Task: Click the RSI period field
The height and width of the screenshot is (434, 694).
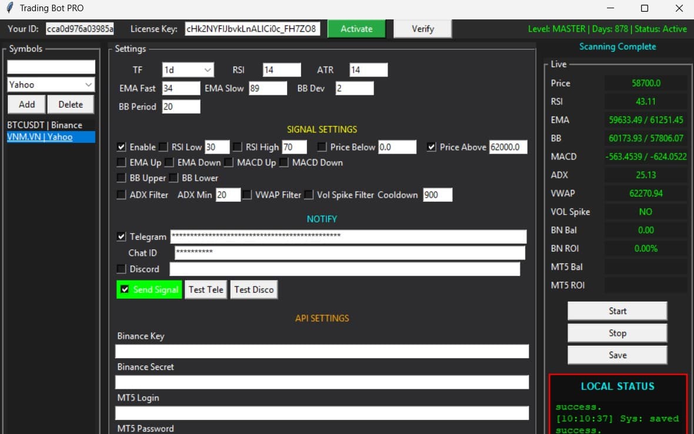Action: coord(282,70)
